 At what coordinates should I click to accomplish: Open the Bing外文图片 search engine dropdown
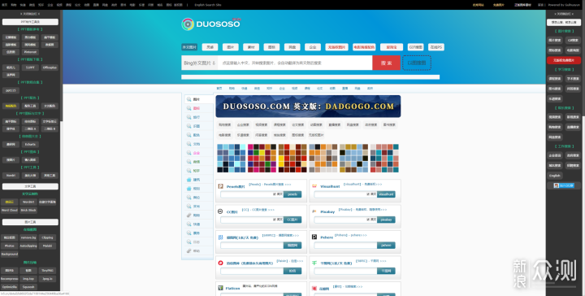pyautogui.click(x=200, y=63)
